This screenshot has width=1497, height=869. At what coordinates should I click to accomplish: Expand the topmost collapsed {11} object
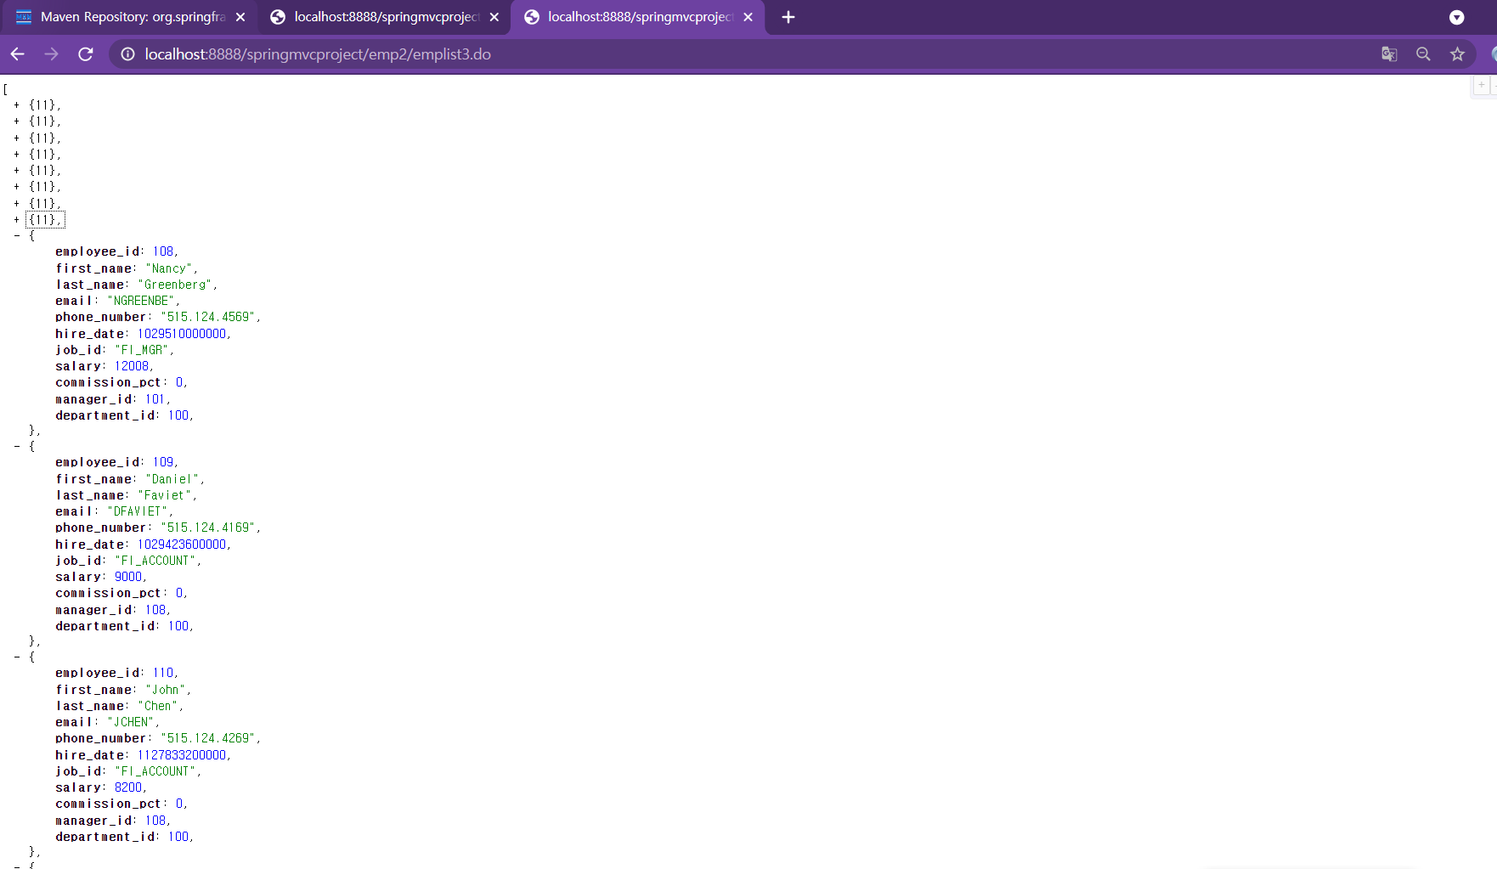[16, 105]
